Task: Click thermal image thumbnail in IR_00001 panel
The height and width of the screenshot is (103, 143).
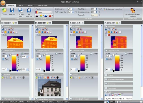Action: coord(84,42)
